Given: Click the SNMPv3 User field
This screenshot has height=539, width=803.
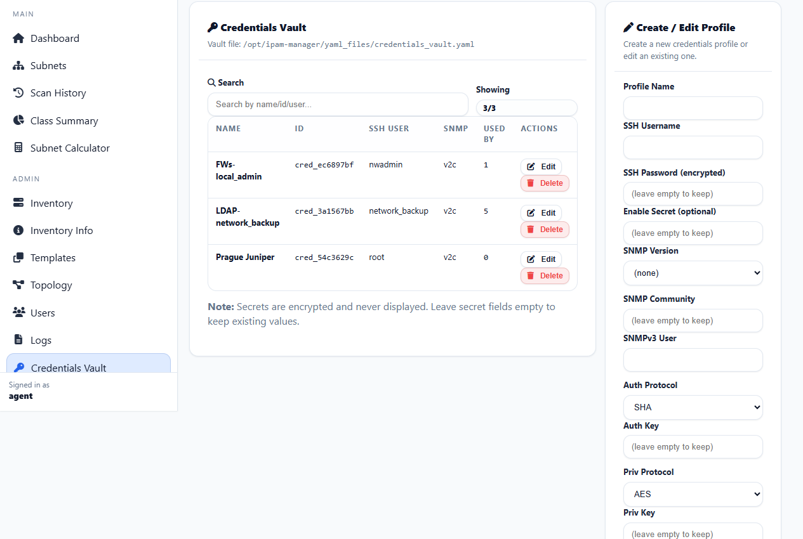Looking at the screenshot, I should pyautogui.click(x=693, y=360).
